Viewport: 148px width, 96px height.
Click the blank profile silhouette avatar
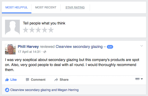(12, 27)
